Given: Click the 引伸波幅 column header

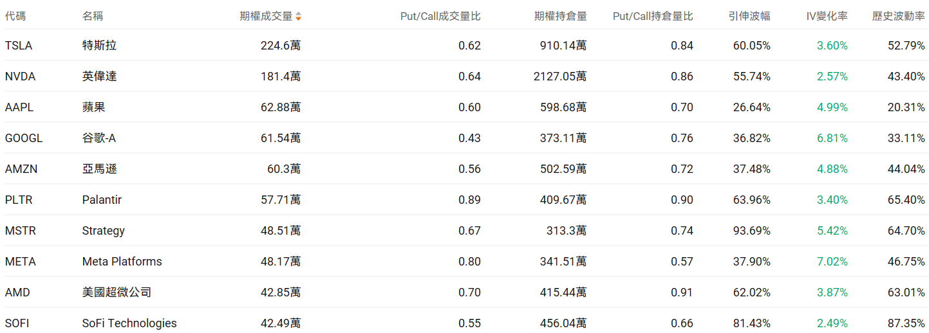Looking at the screenshot, I should point(749,16).
